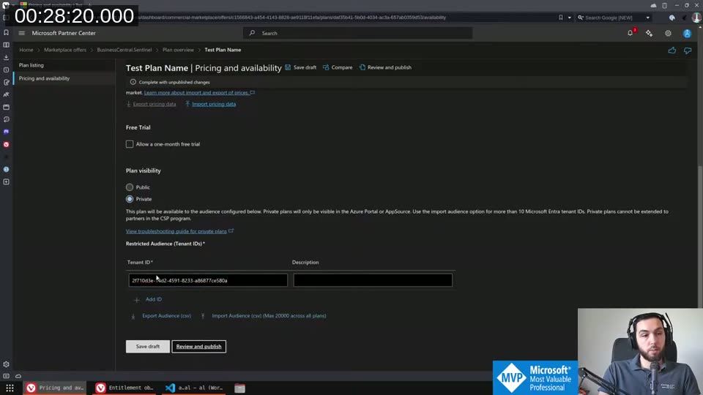This screenshot has height=395, width=703.
Task: Open Partner Center settings gear
Action: [668, 33]
